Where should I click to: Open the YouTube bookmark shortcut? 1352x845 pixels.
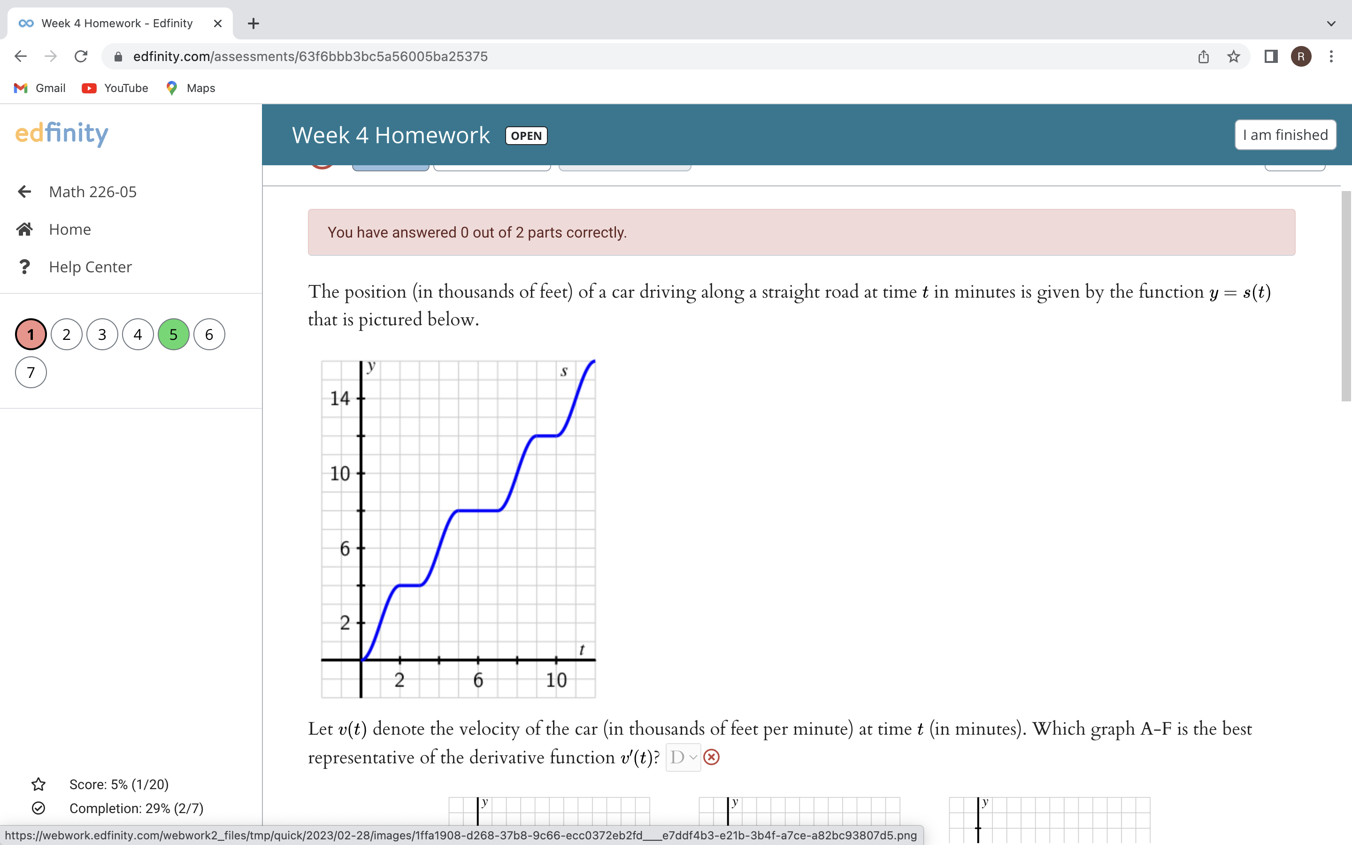point(115,88)
